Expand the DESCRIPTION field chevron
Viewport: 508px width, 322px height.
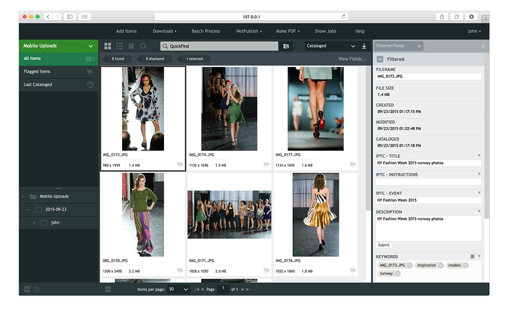coord(479,211)
